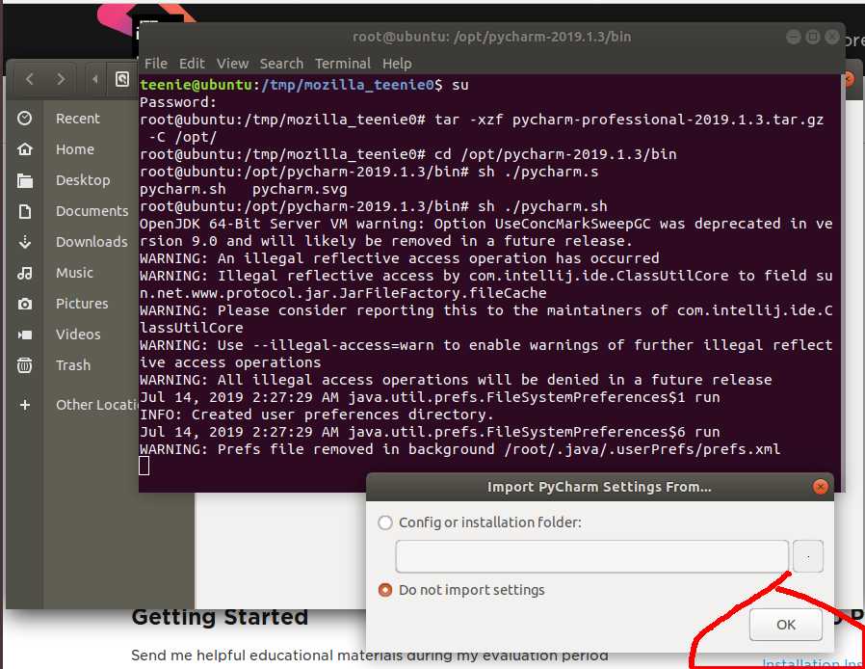Click the Documents file icon in sidebar
The width and height of the screenshot is (865, 669).
[x=25, y=211]
